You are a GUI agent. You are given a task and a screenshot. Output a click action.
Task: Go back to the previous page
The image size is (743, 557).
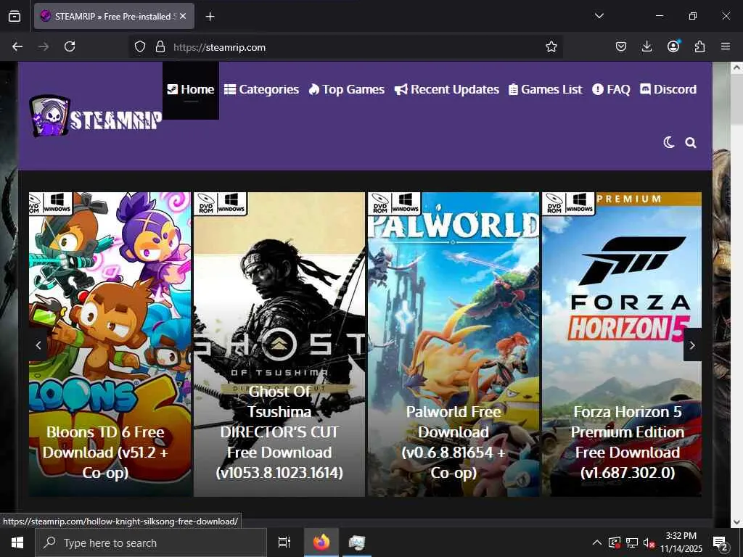pos(17,46)
